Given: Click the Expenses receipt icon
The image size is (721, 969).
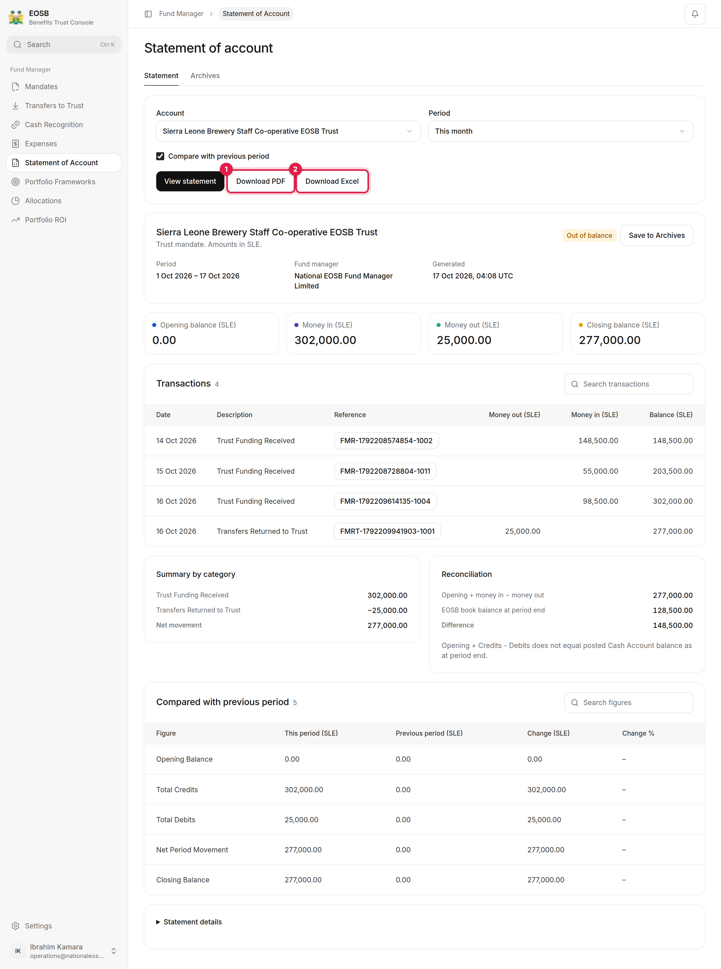Looking at the screenshot, I should [x=16, y=144].
